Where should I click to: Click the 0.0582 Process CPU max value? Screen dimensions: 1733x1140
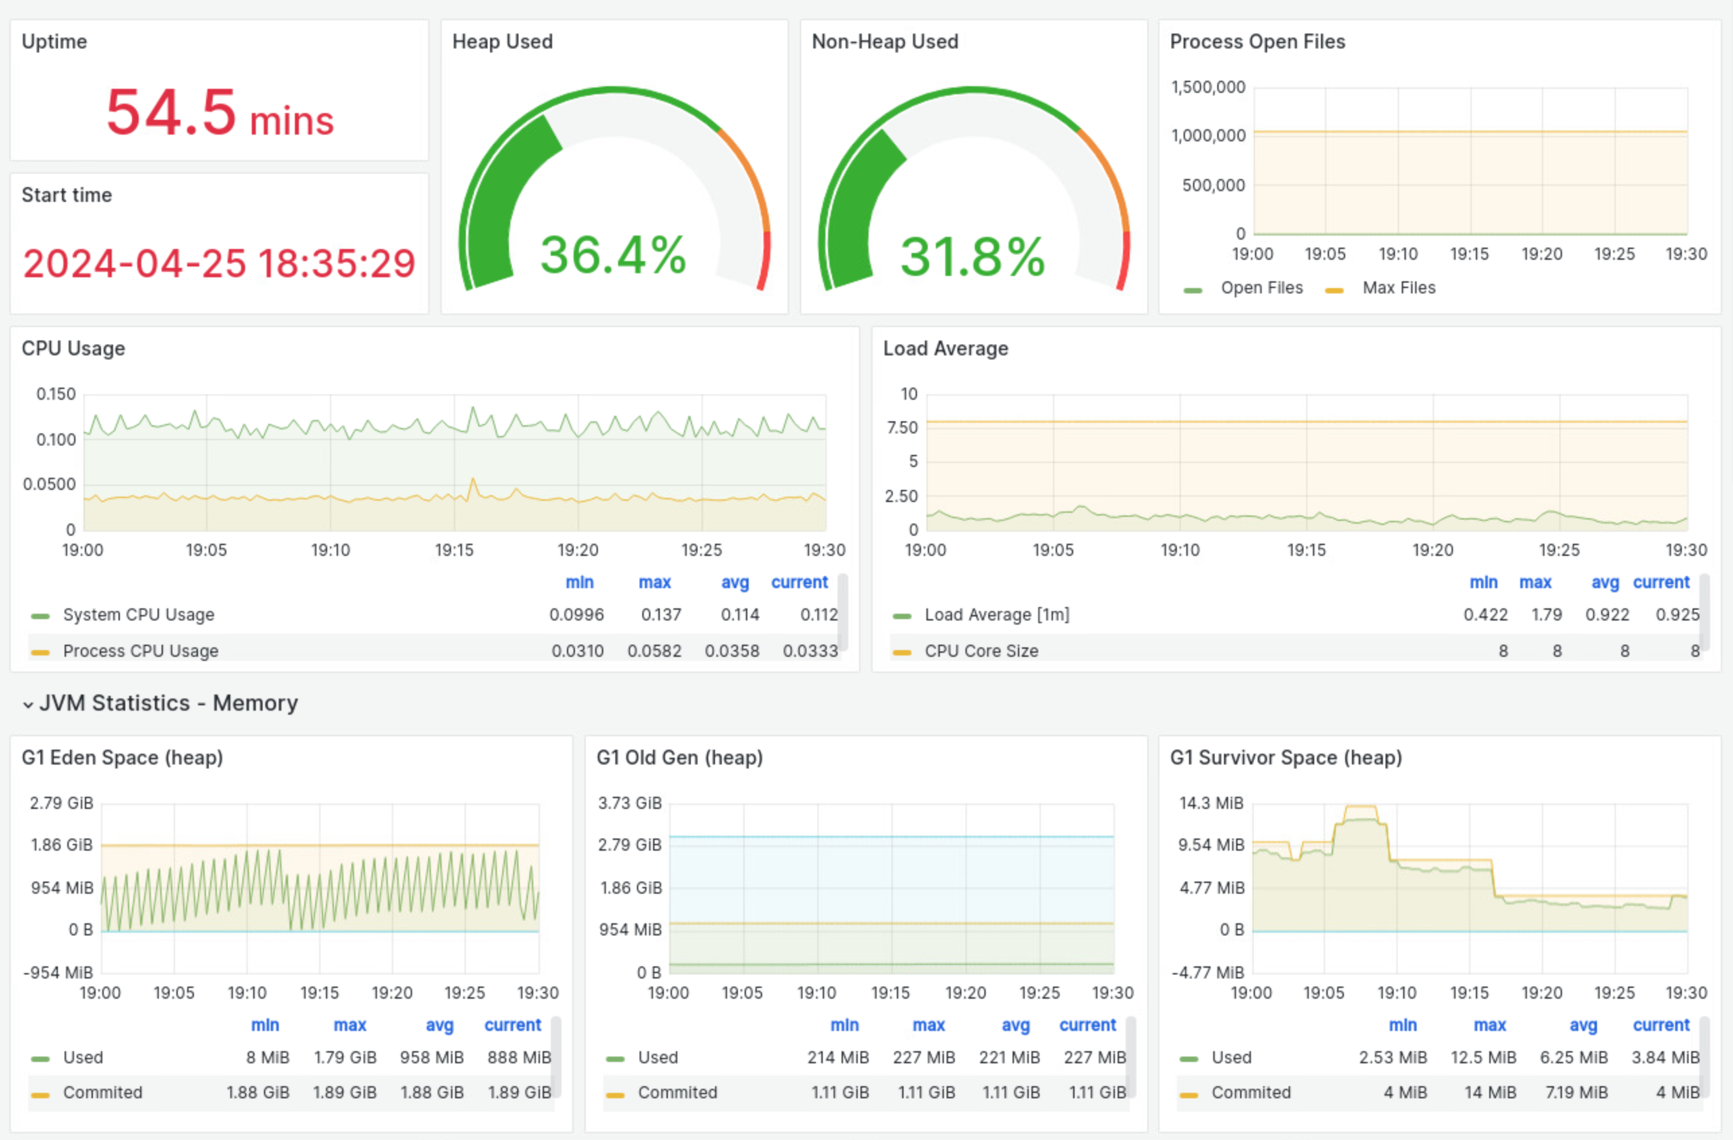(x=654, y=651)
